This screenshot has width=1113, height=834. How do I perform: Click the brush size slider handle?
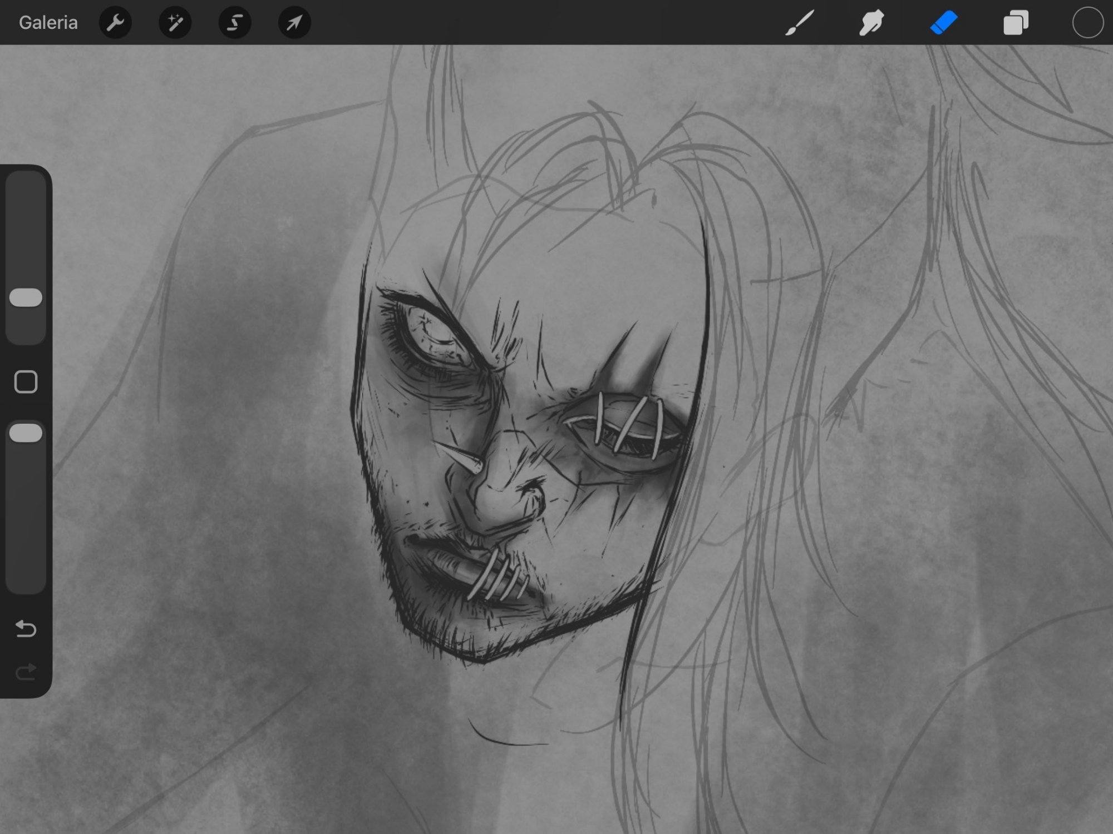(26, 297)
